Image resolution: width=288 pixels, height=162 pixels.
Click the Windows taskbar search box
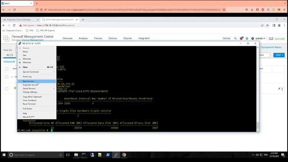coord(36,155)
